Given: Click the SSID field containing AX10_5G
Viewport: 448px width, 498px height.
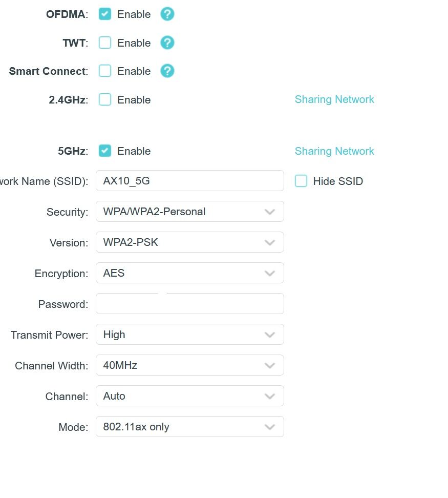Looking at the screenshot, I should click(189, 181).
